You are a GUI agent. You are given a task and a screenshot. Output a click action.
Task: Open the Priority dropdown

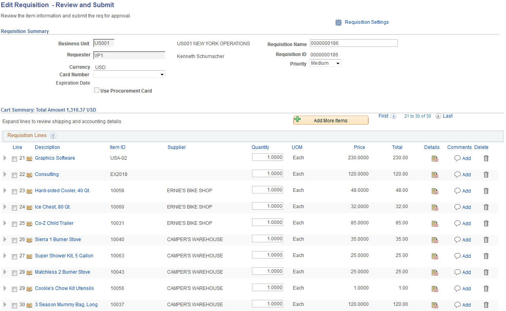point(325,63)
